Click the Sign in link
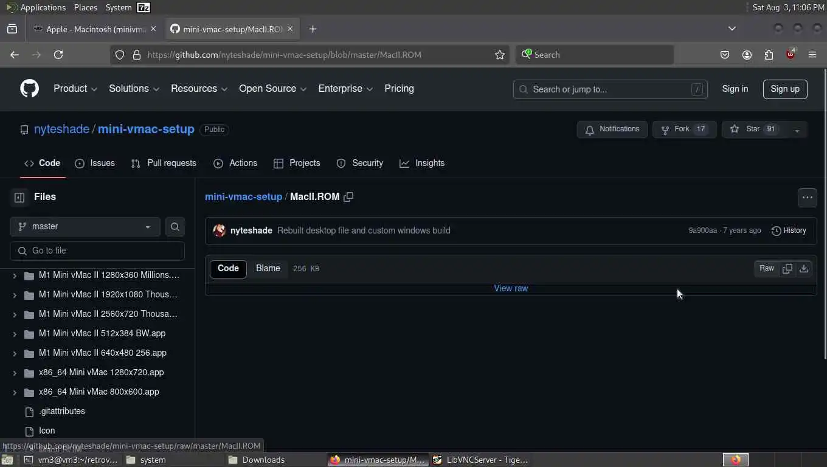 point(735,89)
